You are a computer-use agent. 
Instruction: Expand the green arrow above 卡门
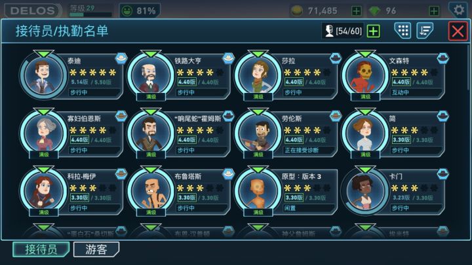tap(365, 169)
